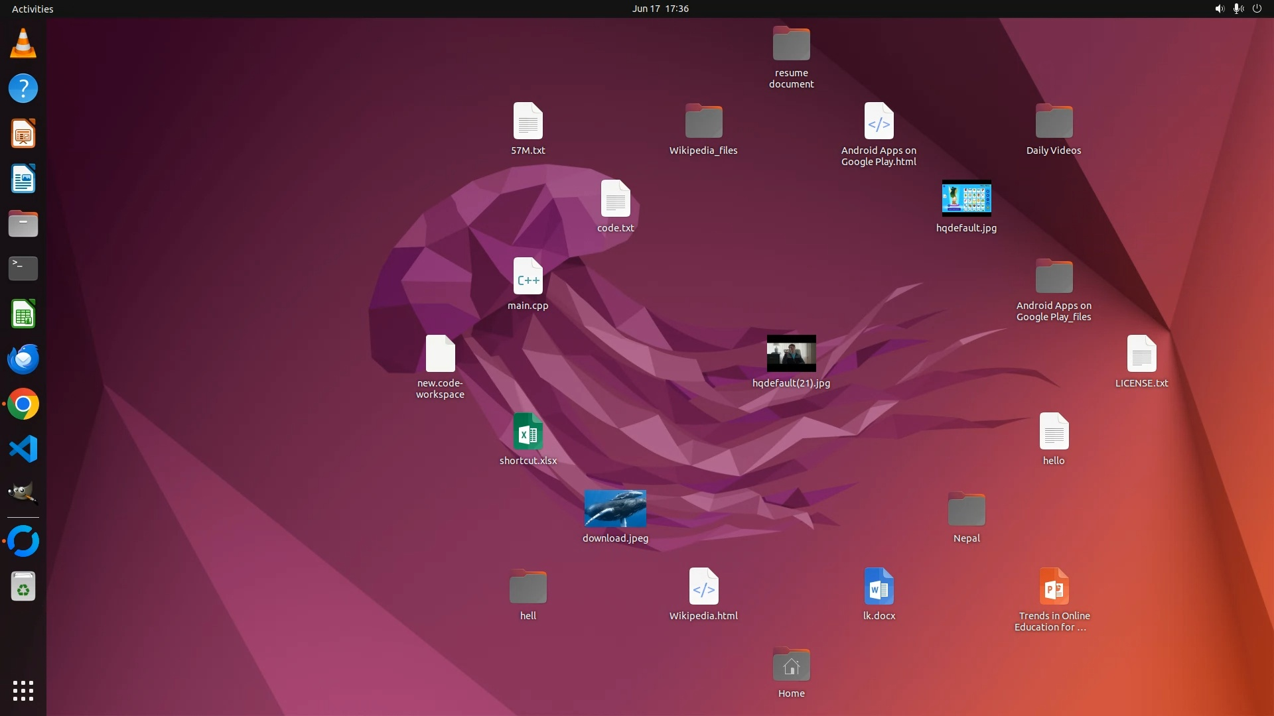Open Thunderbird mail from dock
This screenshot has width=1274, height=716.
(x=23, y=359)
